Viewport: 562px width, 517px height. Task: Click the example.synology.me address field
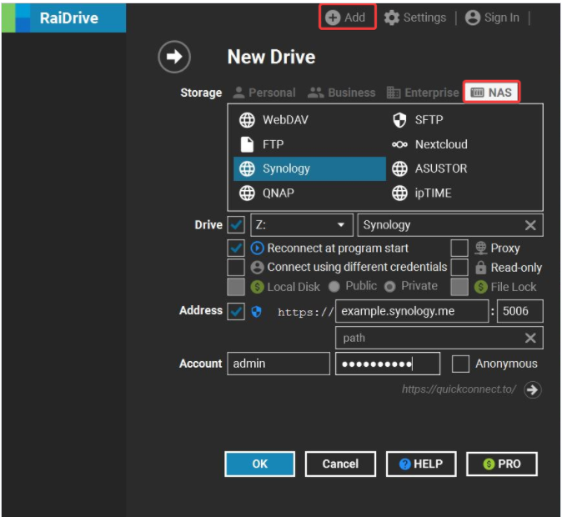point(412,311)
